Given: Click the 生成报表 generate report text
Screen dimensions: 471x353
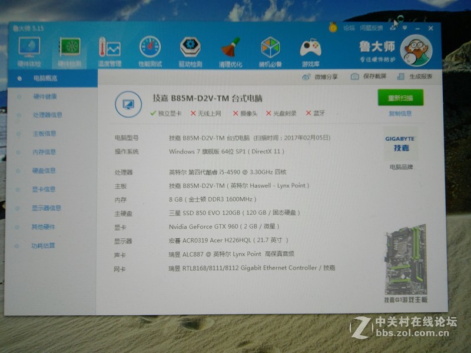Looking at the screenshot, I should coord(421,76).
